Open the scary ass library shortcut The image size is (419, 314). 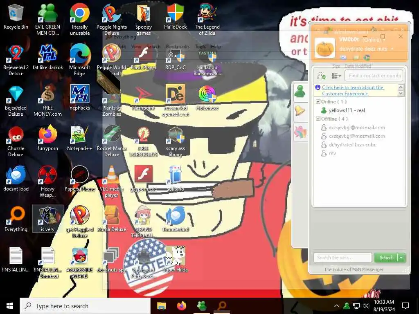[x=176, y=141]
